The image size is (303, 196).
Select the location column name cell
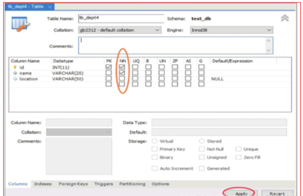[28, 79]
